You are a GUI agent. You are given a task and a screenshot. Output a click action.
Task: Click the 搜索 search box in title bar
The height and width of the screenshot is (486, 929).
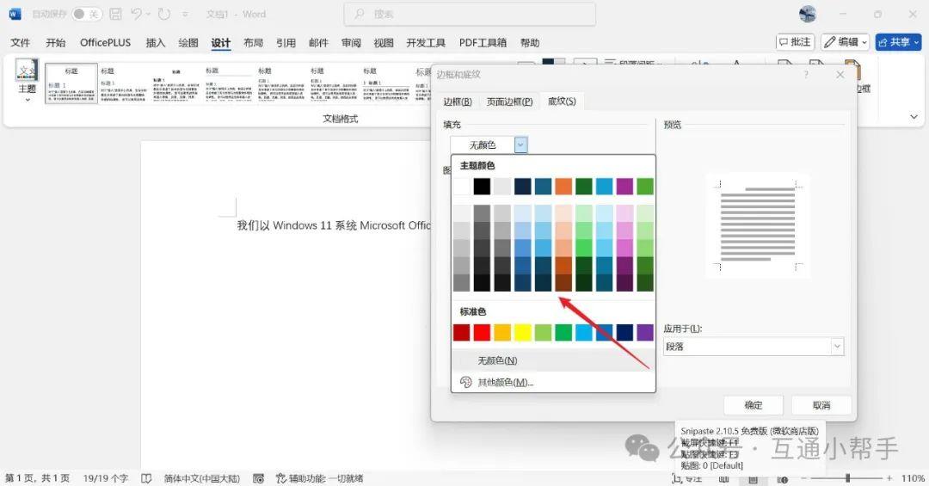click(470, 14)
